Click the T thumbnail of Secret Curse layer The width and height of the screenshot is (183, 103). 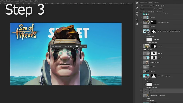(x=146, y=91)
